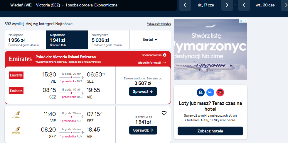
Task: Click the AdChoices icon on Finnair ad
Action: point(241,21)
